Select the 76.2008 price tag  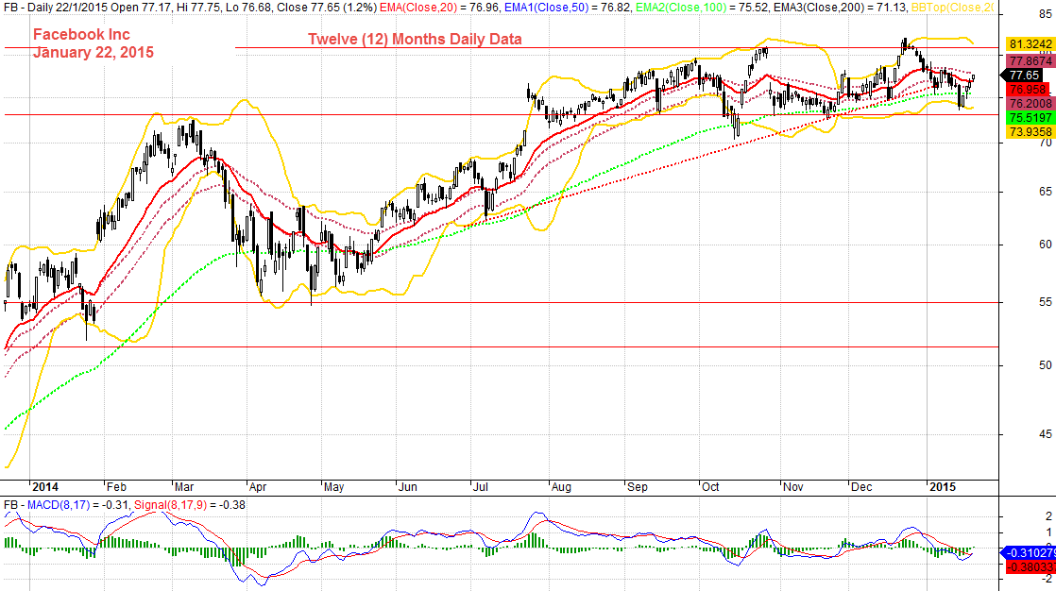pos(1030,104)
